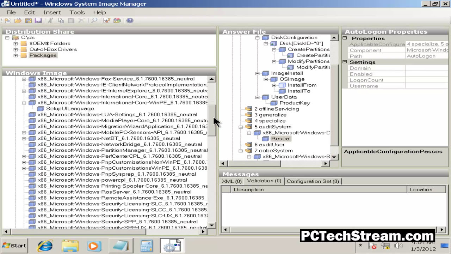Select the 4 specialize pass
Screen dimensions: 451x254
(x=270, y=121)
